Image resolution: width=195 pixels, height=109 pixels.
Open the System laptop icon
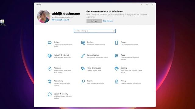click(50, 43)
